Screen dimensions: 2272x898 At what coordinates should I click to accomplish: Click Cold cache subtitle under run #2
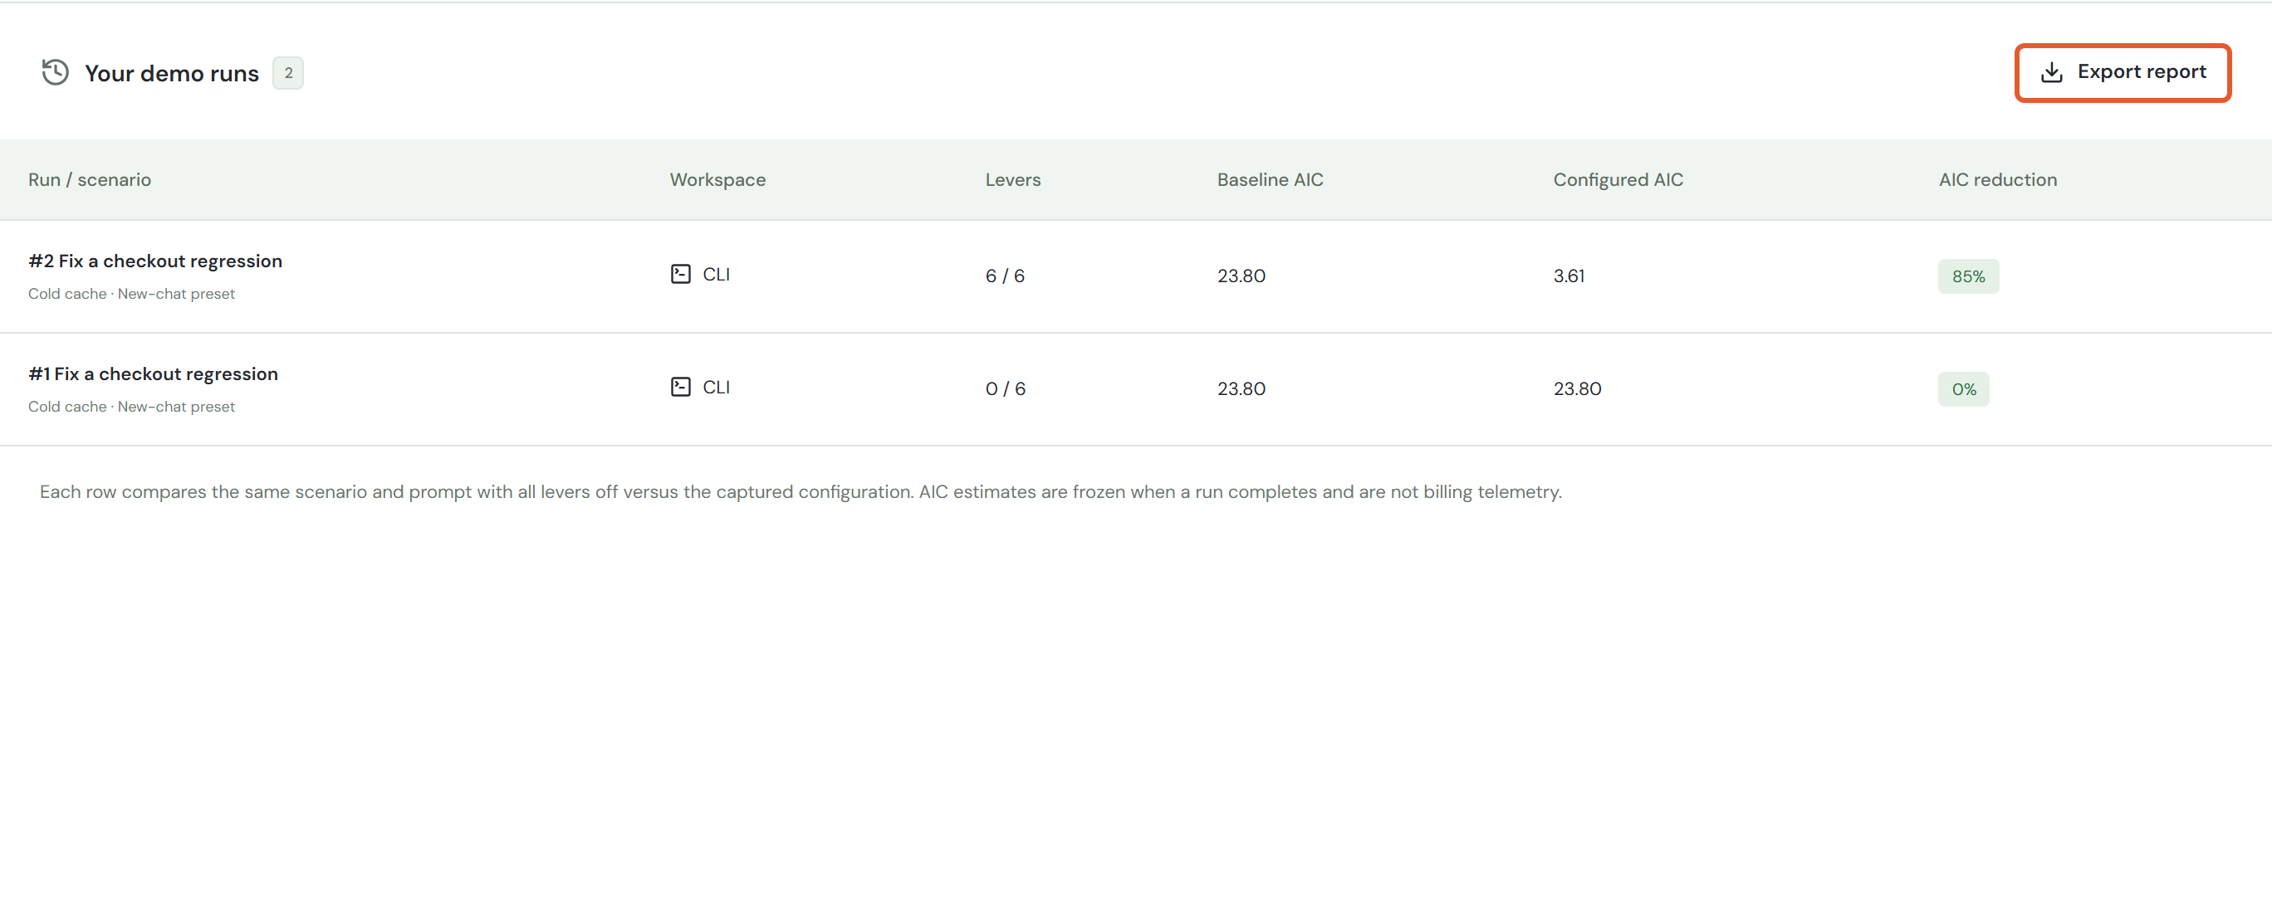[131, 295]
